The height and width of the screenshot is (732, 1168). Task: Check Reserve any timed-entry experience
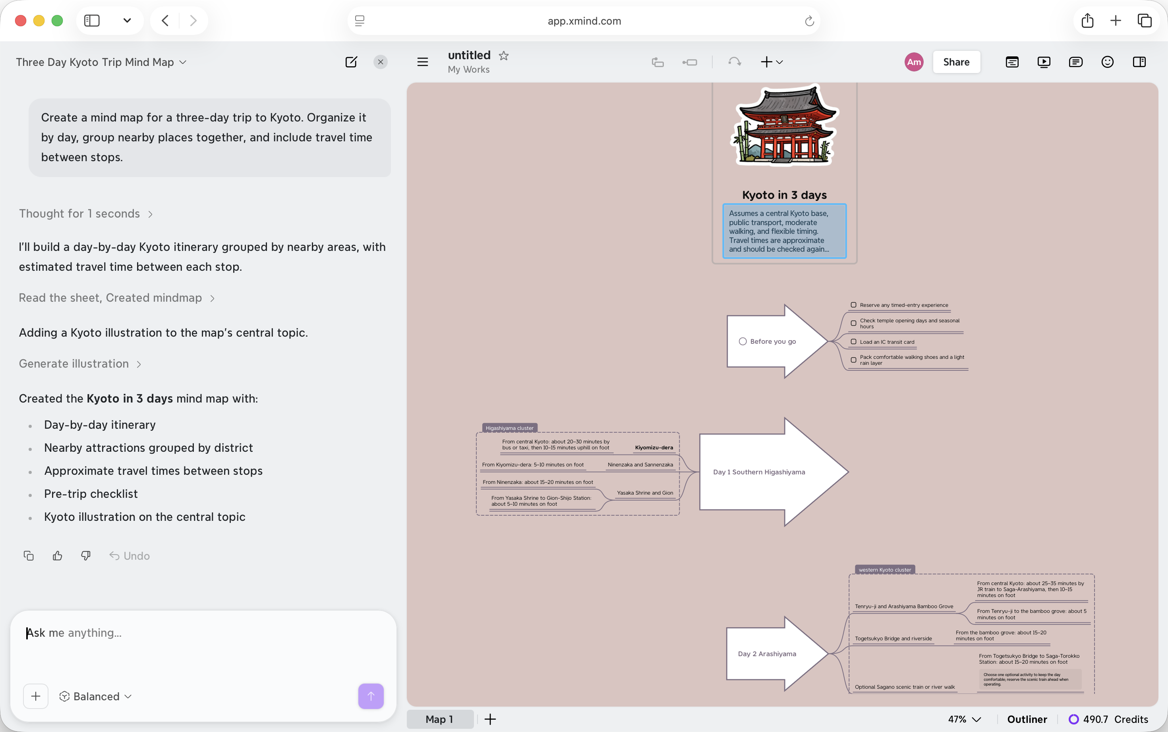point(854,305)
